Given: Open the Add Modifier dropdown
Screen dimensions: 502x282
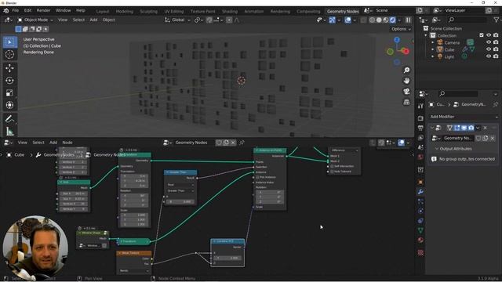Looking at the screenshot, I should click(x=464, y=117).
